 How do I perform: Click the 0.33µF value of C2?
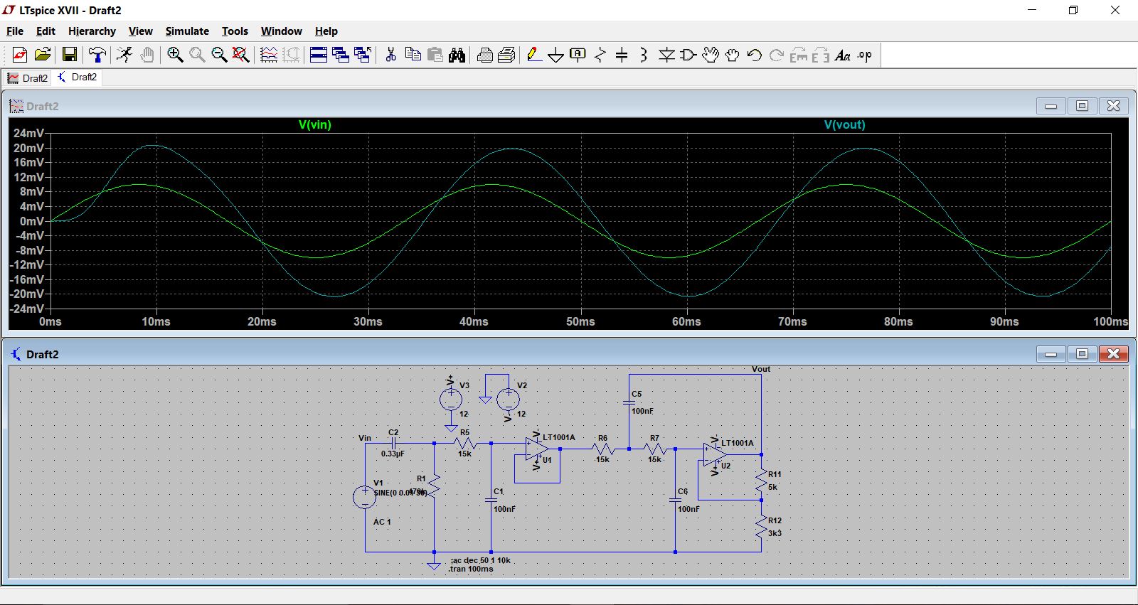393,454
